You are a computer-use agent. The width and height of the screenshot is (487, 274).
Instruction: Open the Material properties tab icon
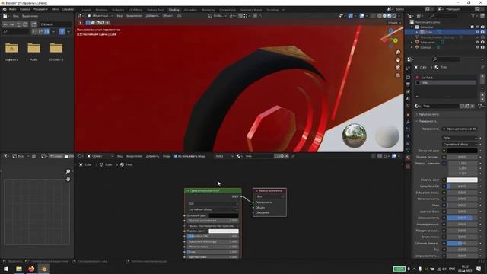tap(408, 158)
